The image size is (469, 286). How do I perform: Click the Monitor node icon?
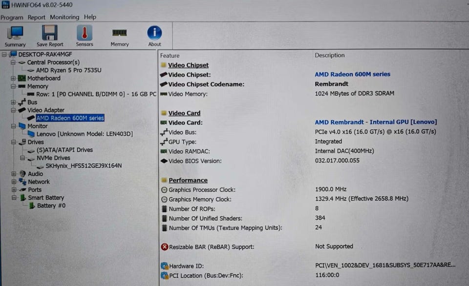click(x=22, y=126)
